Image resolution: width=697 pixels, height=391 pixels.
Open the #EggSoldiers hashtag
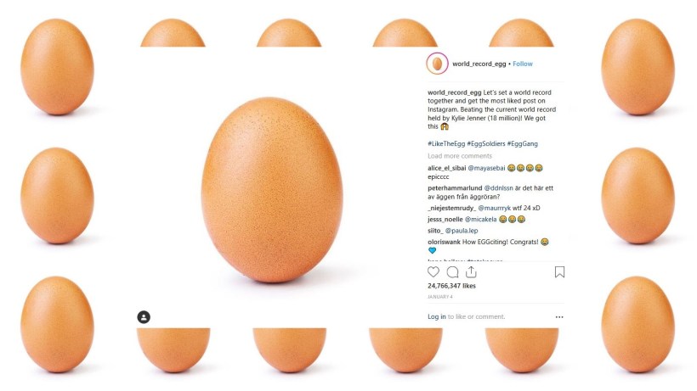click(484, 145)
